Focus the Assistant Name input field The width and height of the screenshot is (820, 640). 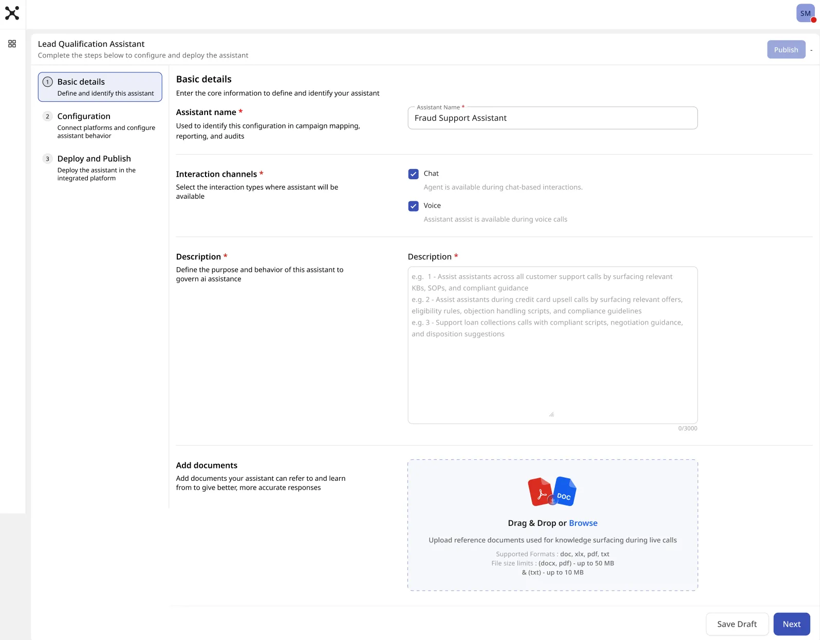tap(552, 118)
